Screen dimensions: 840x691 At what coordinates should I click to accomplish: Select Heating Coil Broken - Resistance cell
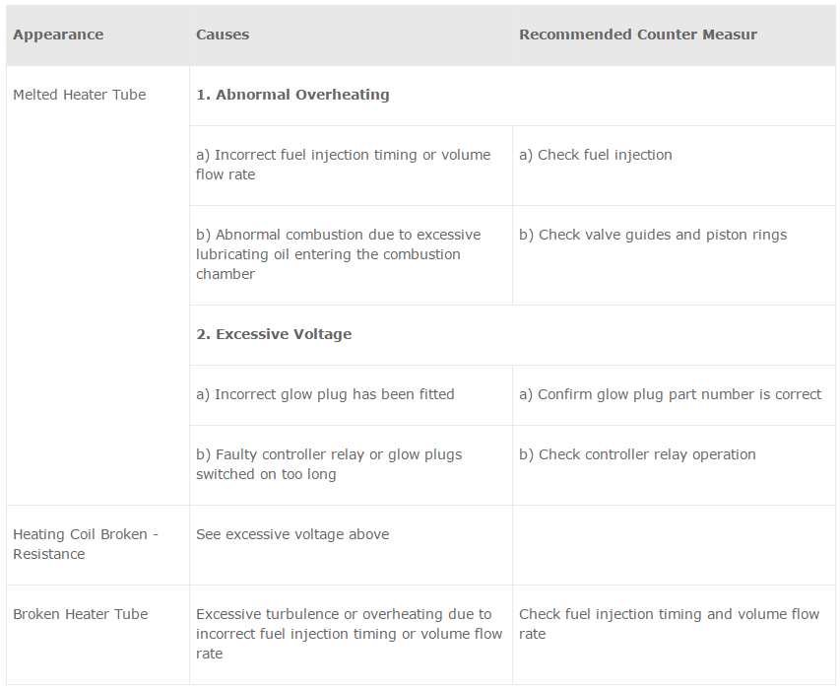[x=86, y=544]
